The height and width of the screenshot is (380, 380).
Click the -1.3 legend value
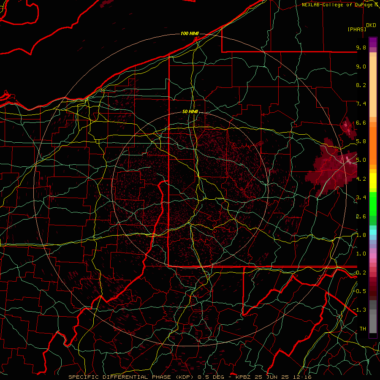pos(360,310)
